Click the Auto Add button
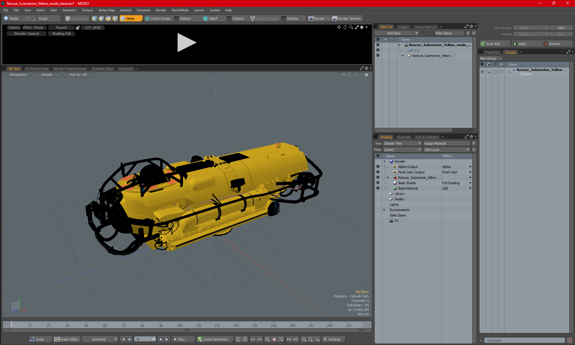Image resolution: width=575 pixels, height=345 pixels. click(494, 44)
